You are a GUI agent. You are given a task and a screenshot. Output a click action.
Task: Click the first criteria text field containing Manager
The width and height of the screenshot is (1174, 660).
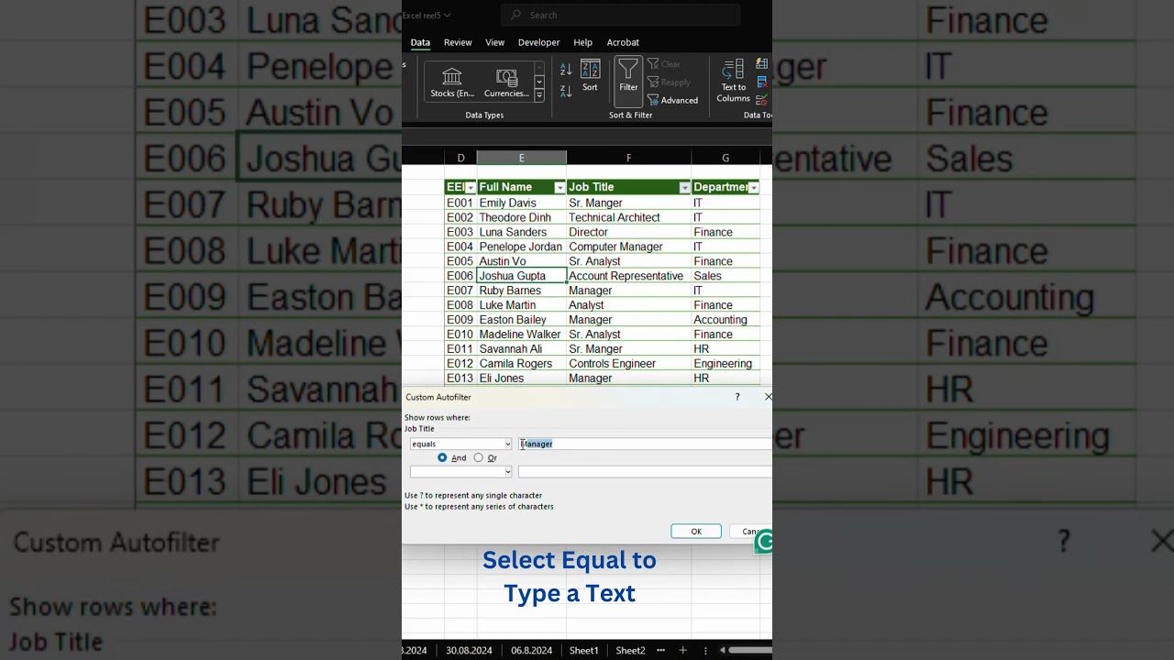[645, 444]
